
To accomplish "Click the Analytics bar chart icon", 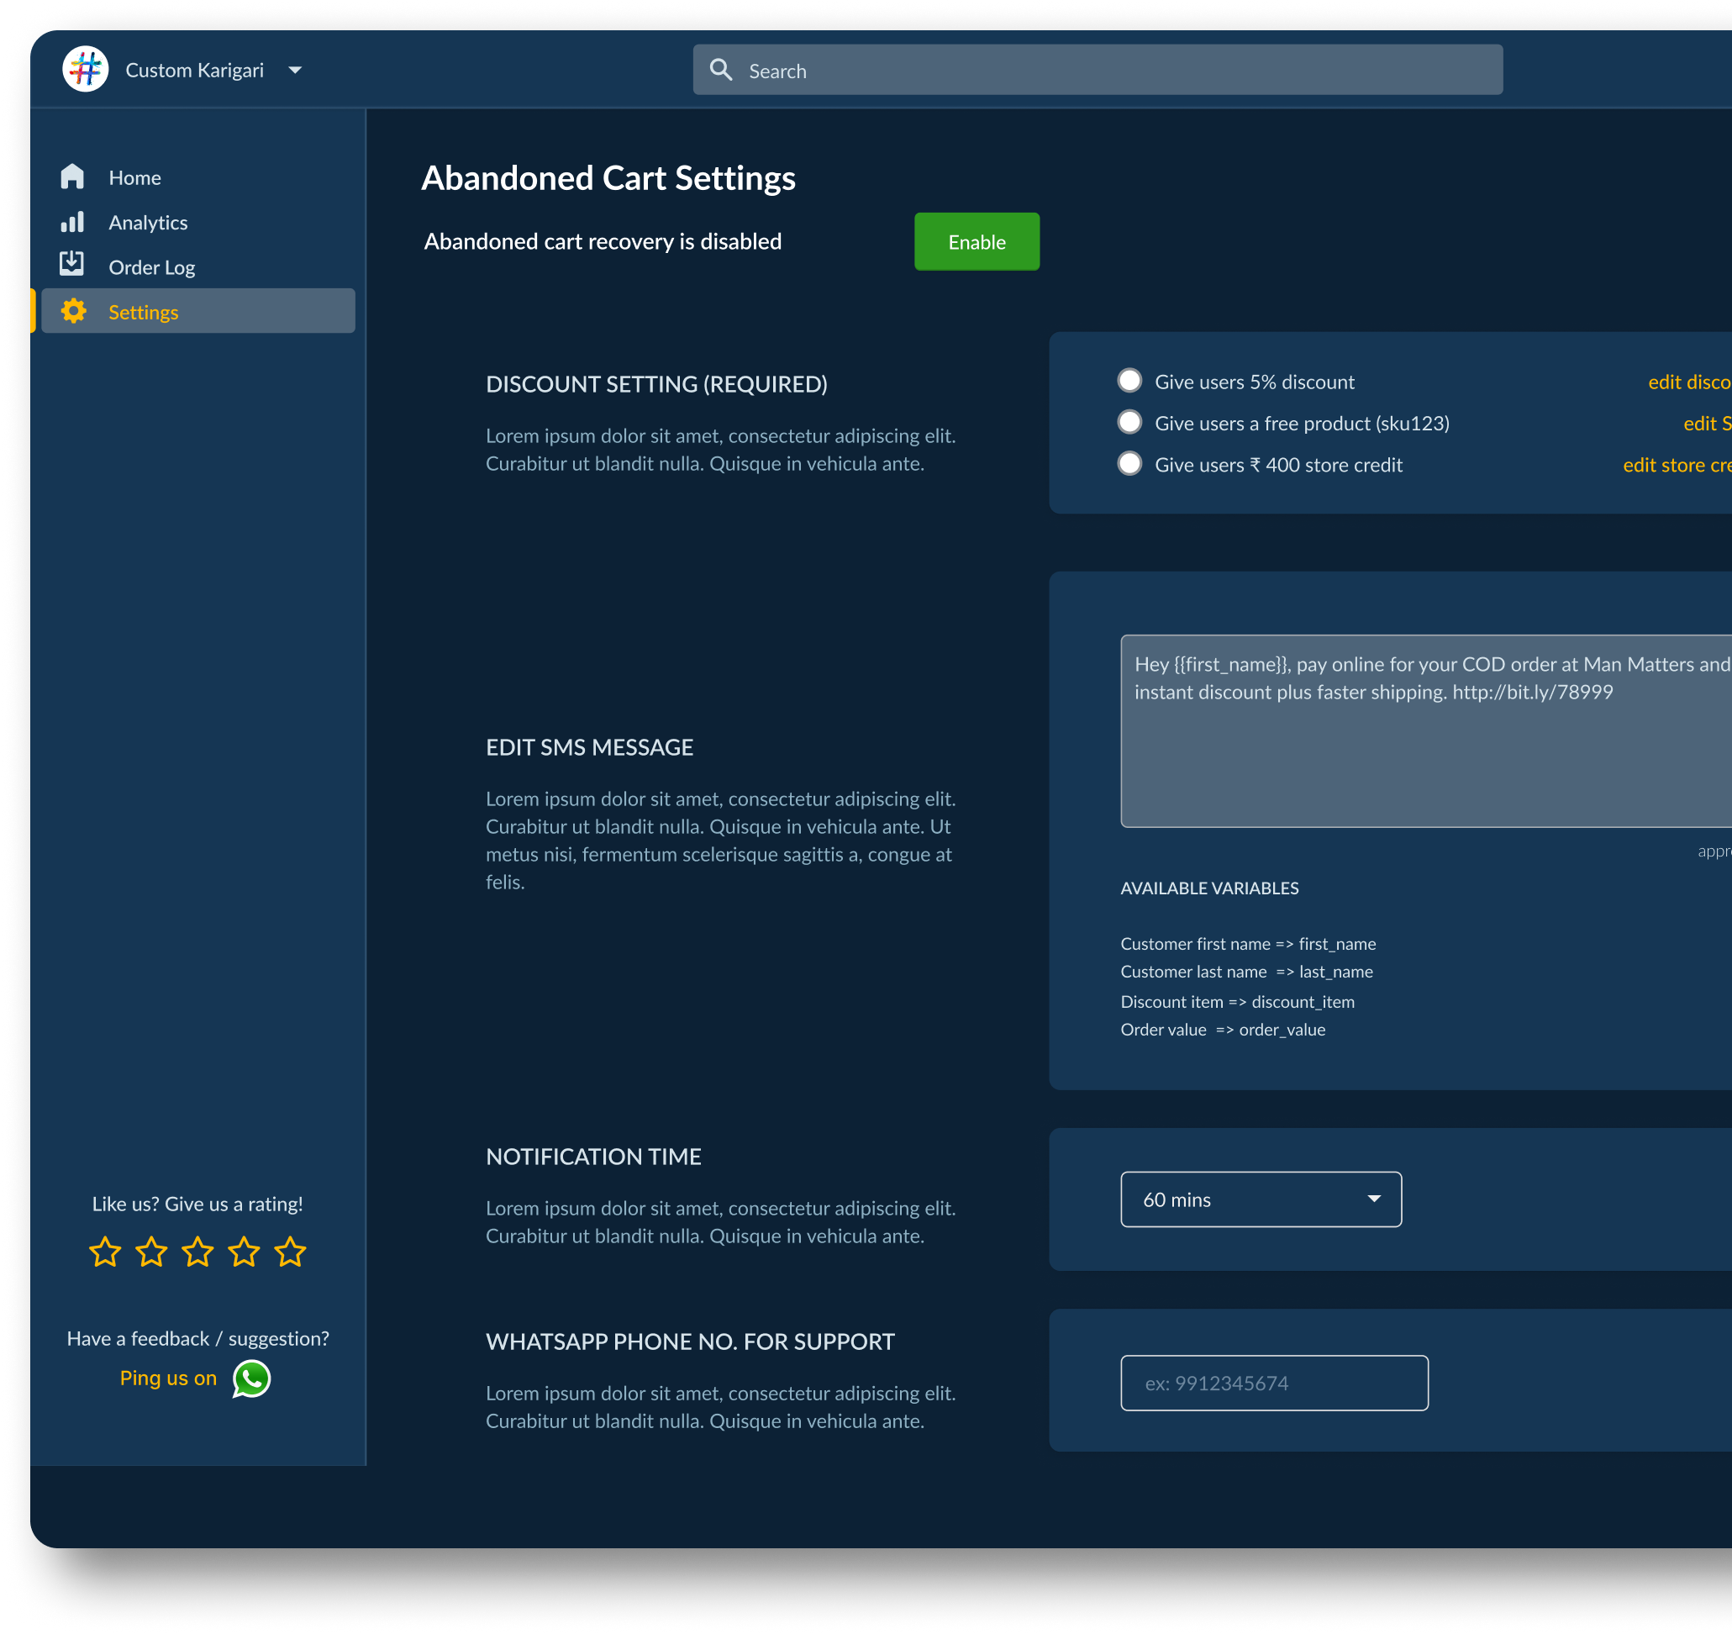I will coord(72,222).
